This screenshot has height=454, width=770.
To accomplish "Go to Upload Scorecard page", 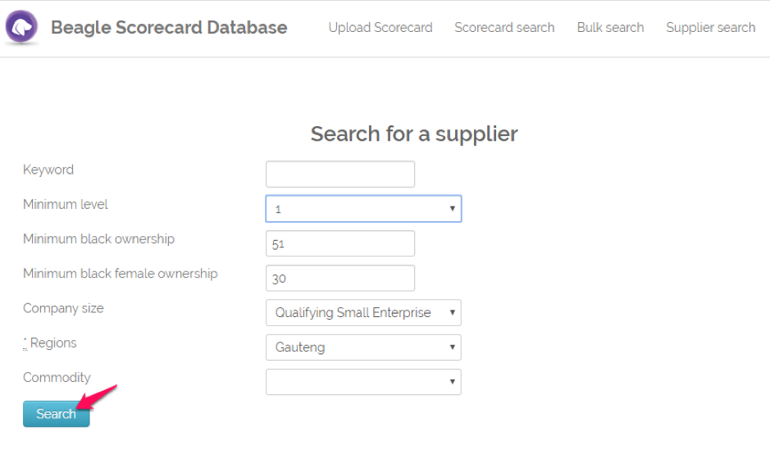I will 380,28.
